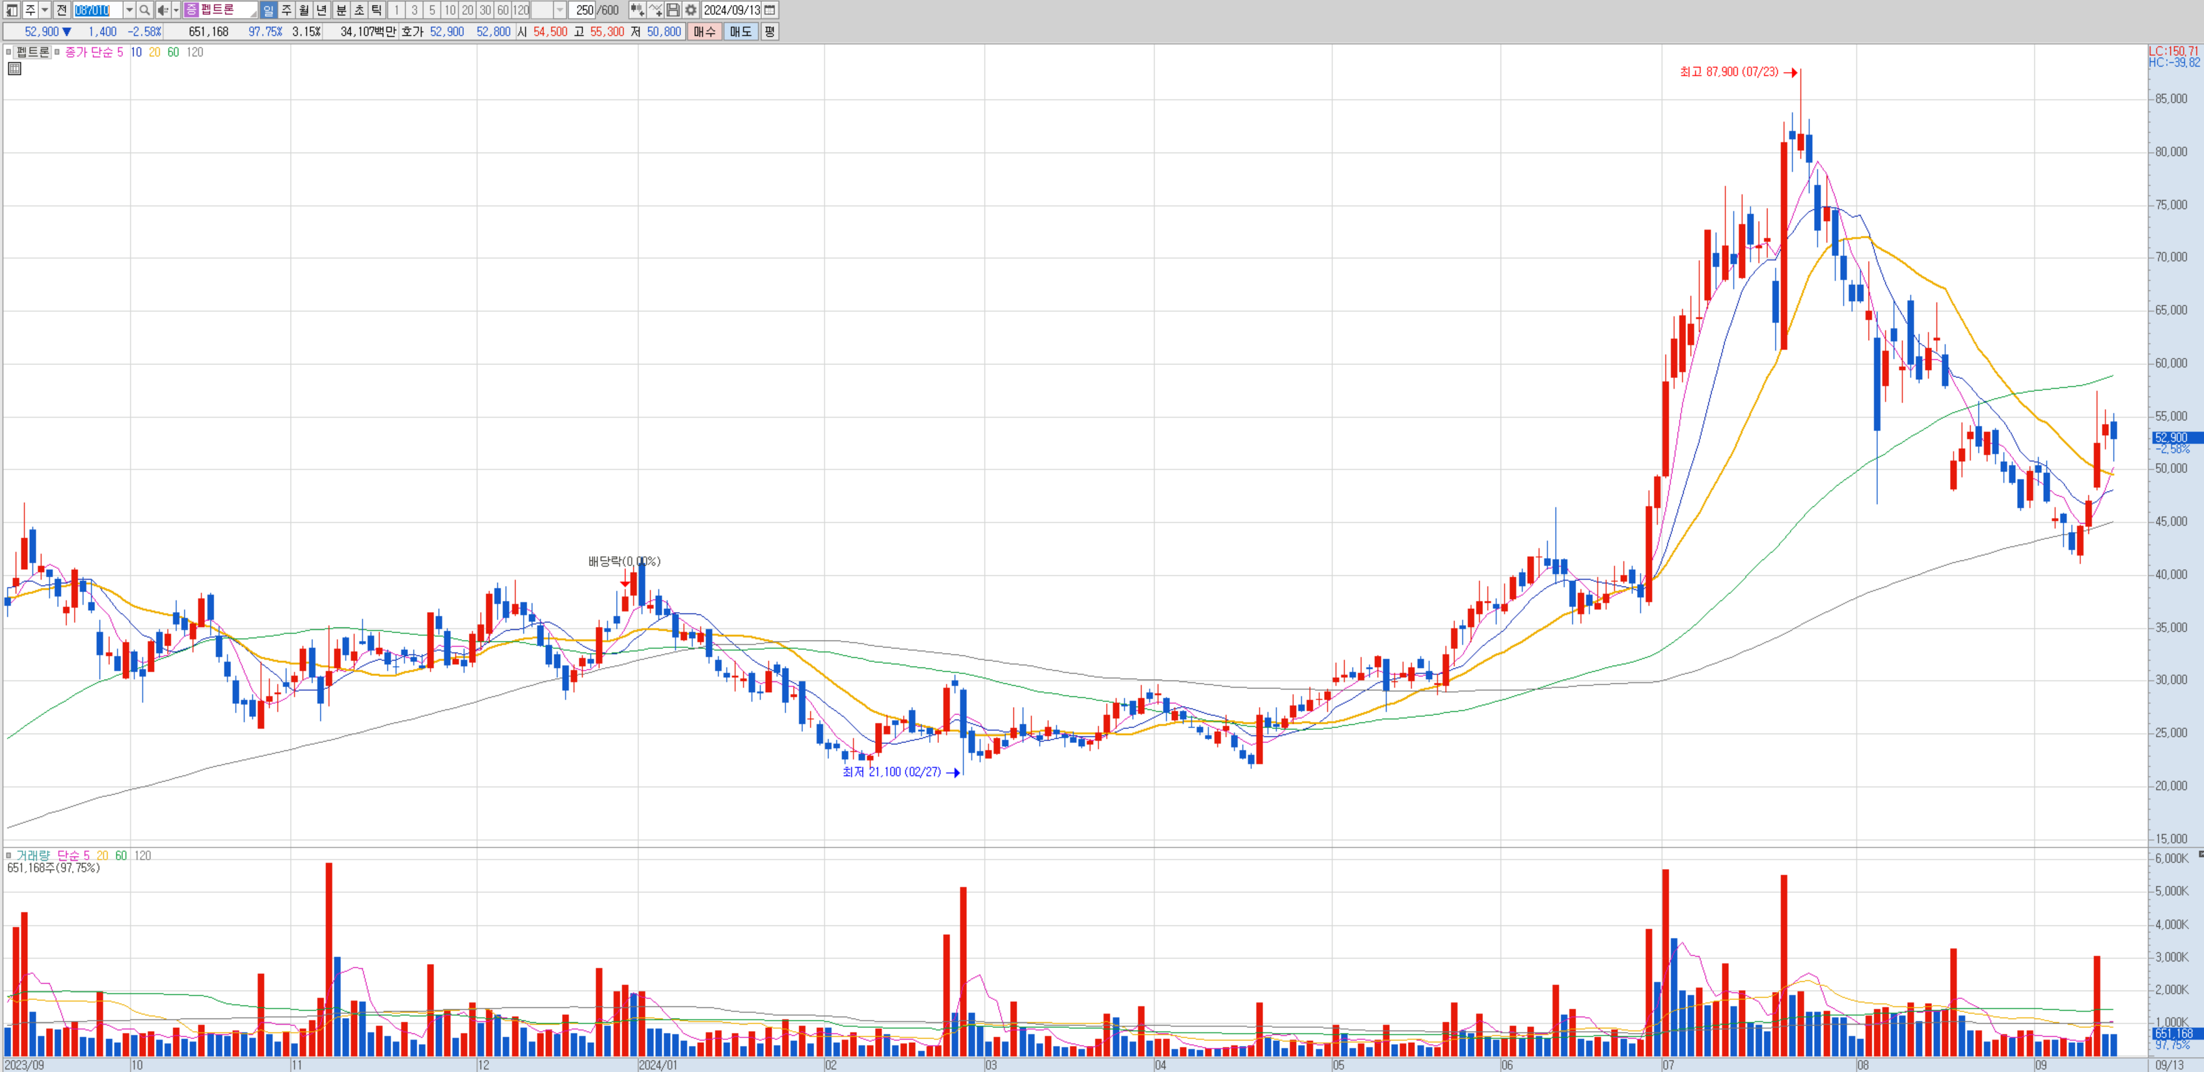Select the tick (틱) chart tab

376,11
